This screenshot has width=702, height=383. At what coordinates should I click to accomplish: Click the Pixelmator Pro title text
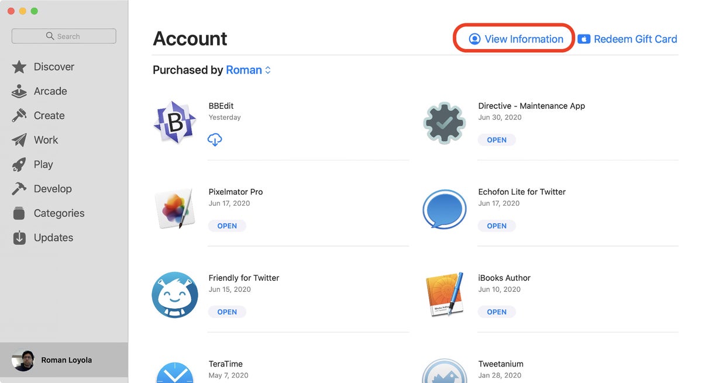236,192
